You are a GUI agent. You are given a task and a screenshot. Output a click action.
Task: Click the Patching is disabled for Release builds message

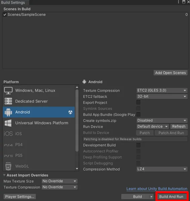coord(135,139)
